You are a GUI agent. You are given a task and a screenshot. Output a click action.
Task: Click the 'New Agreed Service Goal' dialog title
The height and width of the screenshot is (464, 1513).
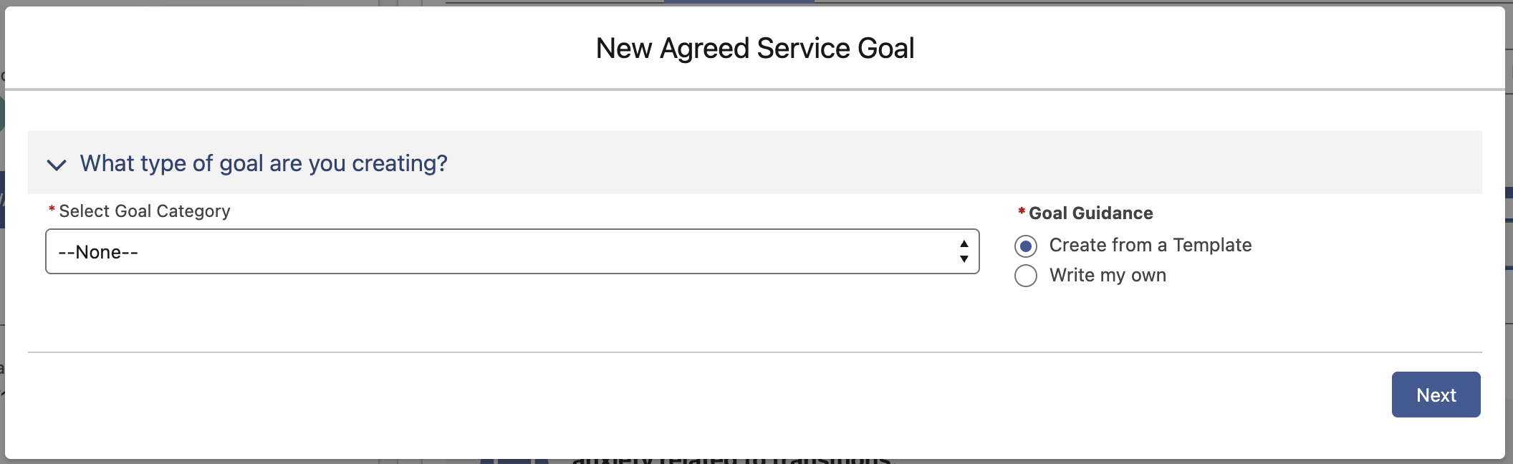754,48
